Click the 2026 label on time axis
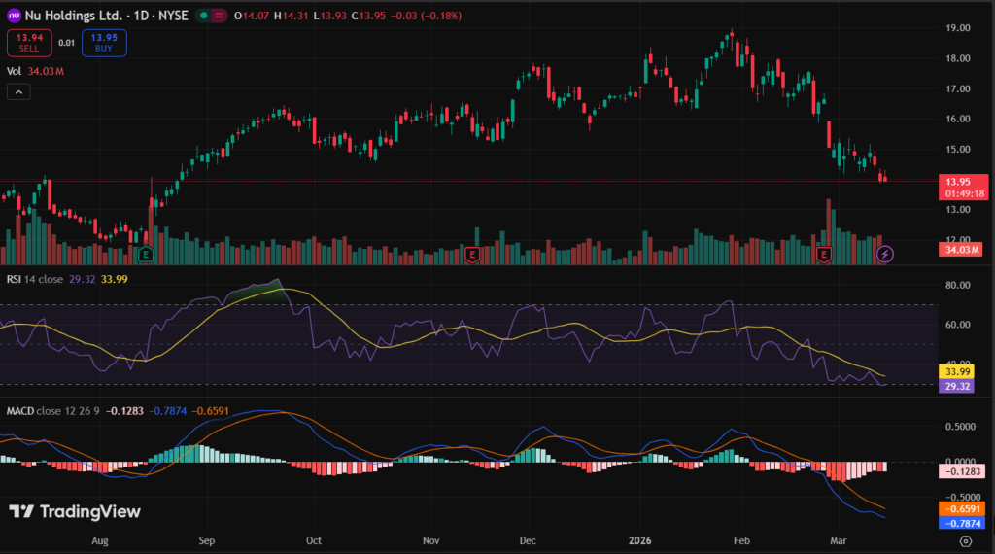 pyautogui.click(x=638, y=539)
